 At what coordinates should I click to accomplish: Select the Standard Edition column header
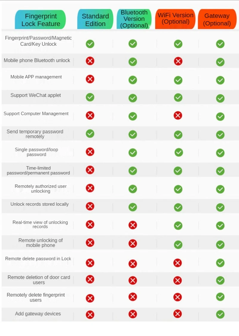pyautogui.click(x=95, y=20)
